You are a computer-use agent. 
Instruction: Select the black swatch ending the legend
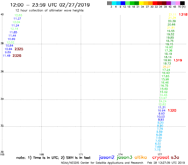click(182, 3)
